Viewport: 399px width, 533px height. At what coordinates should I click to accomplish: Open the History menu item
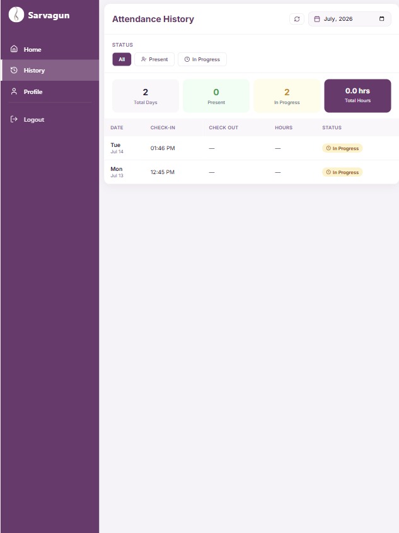coord(50,71)
